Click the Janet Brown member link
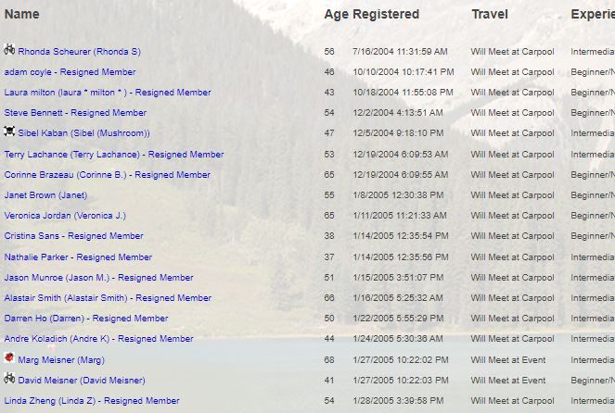Screen dimensions: 615x413 click(x=45, y=195)
